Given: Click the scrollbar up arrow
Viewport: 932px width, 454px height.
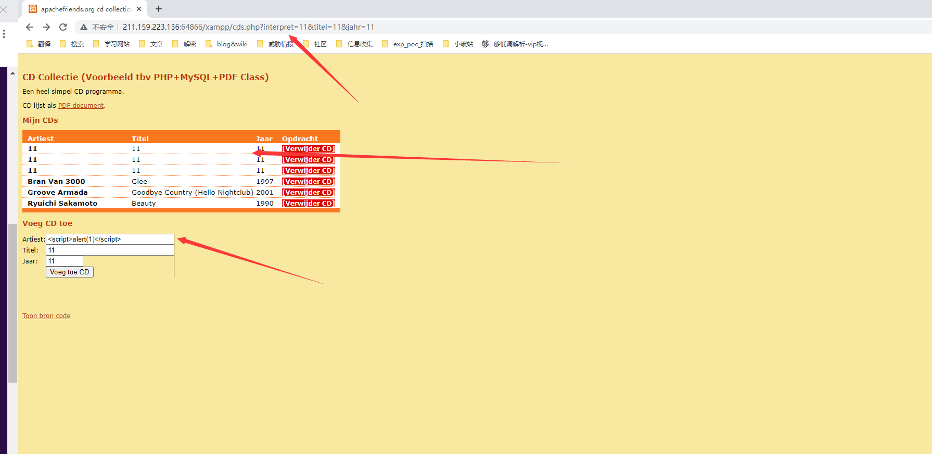Looking at the screenshot, I should coord(12,73).
